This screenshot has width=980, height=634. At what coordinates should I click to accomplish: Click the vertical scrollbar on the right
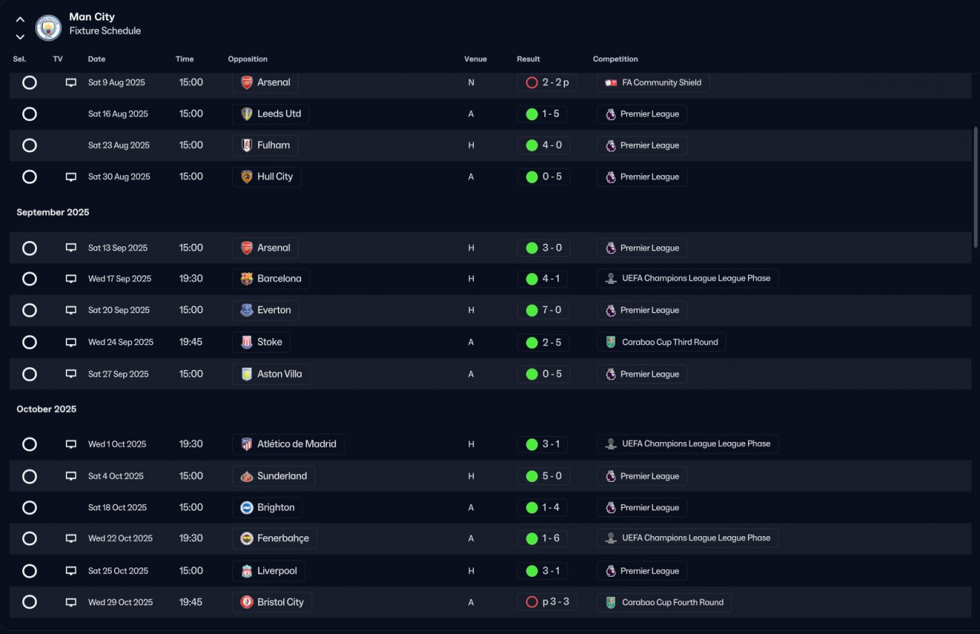coord(975,187)
